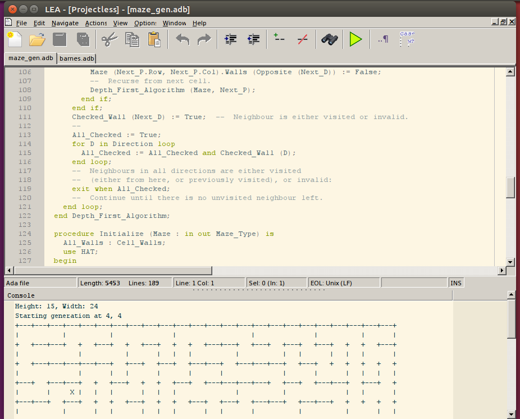Restore the inner document window button
The image size is (520, 419).
(x=503, y=22)
